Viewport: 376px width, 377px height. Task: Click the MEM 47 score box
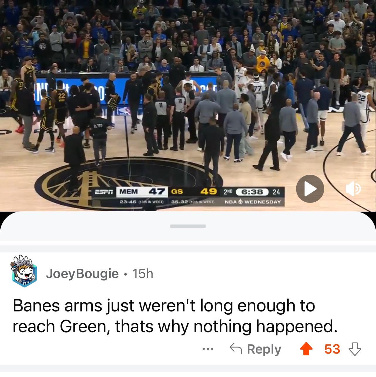[142, 192]
